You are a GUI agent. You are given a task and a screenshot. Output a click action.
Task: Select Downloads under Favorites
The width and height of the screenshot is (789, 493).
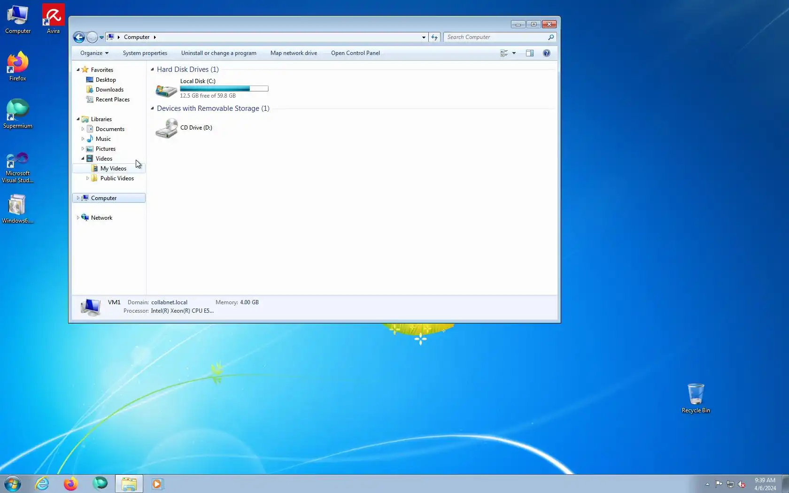[x=109, y=90]
